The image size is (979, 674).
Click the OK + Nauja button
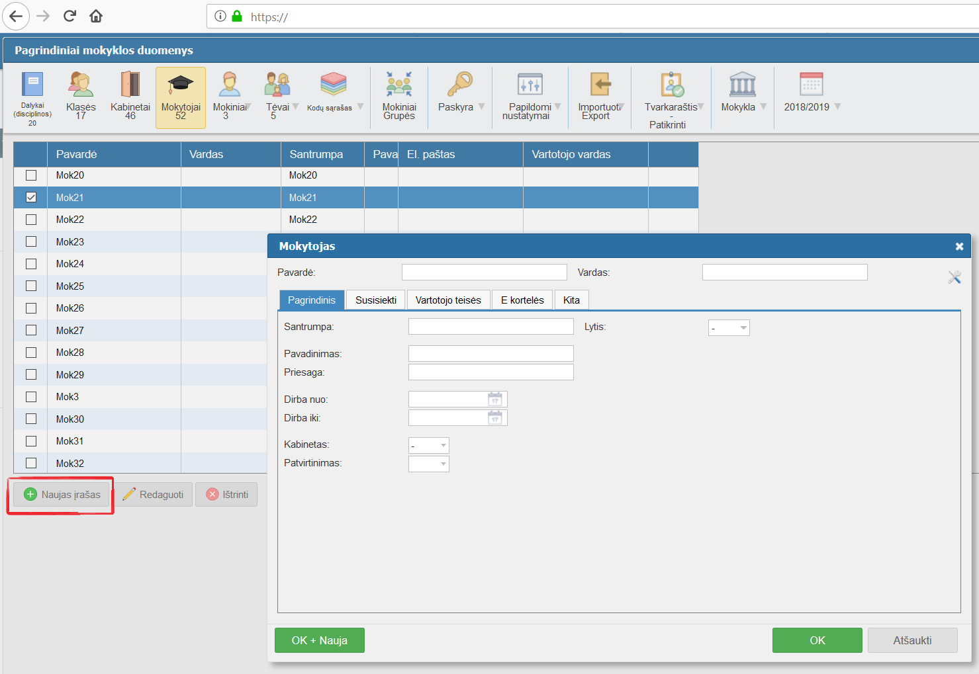[320, 640]
